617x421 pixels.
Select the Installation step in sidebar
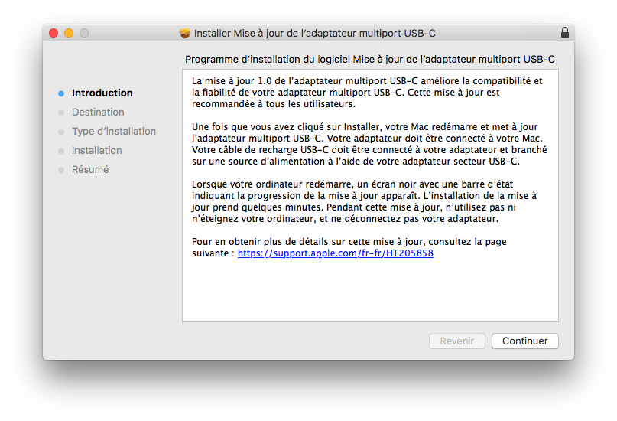point(97,151)
